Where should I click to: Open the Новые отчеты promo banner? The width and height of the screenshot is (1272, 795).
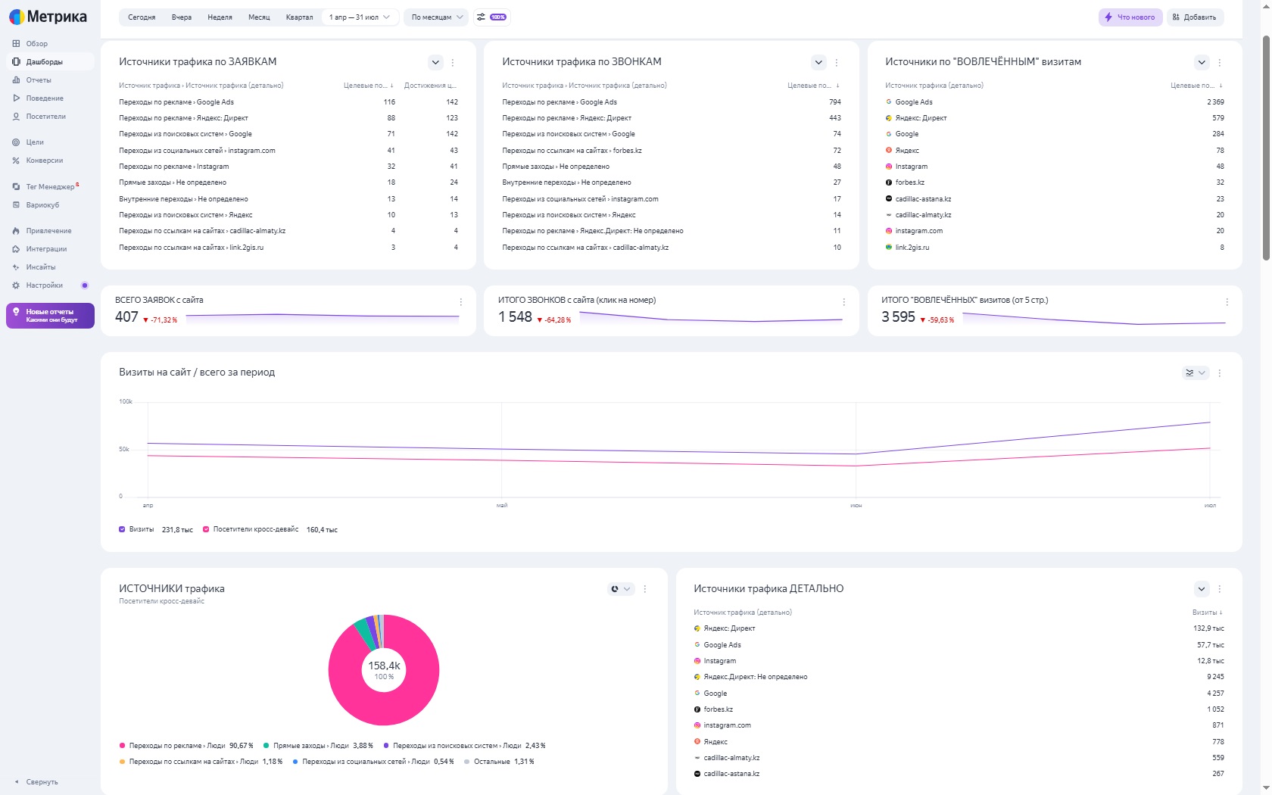(50, 316)
